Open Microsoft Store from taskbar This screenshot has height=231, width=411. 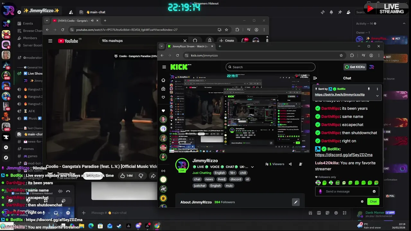coord(100,226)
